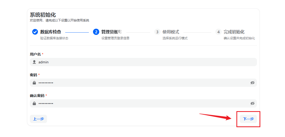Screen dimensions: 285x137
Task: Click the step 4 number circle
Action: click(218, 32)
